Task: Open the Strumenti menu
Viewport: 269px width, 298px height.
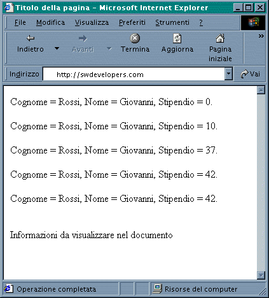Action: point(172,22)
